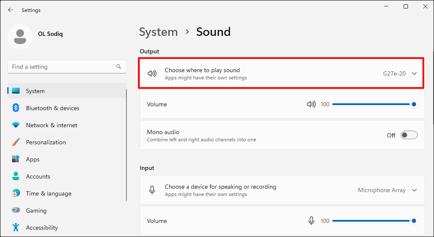This screenshot has height=237, width=434.
Task: Click the back arrow icon in Settings
Action: click(x=11, y=10)
